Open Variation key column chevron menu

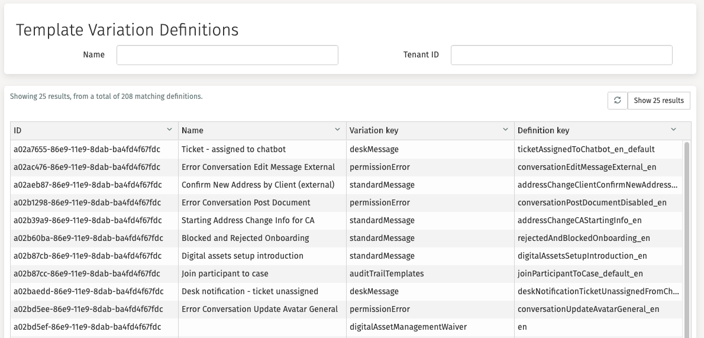pos(505,130)
